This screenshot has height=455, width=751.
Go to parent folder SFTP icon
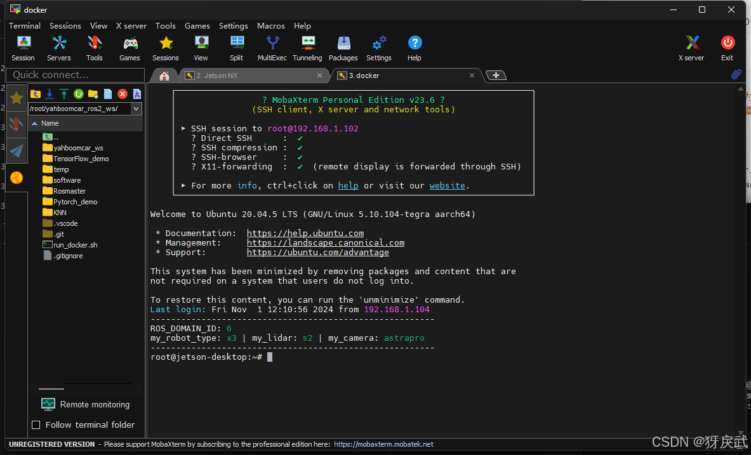point(35,94)
